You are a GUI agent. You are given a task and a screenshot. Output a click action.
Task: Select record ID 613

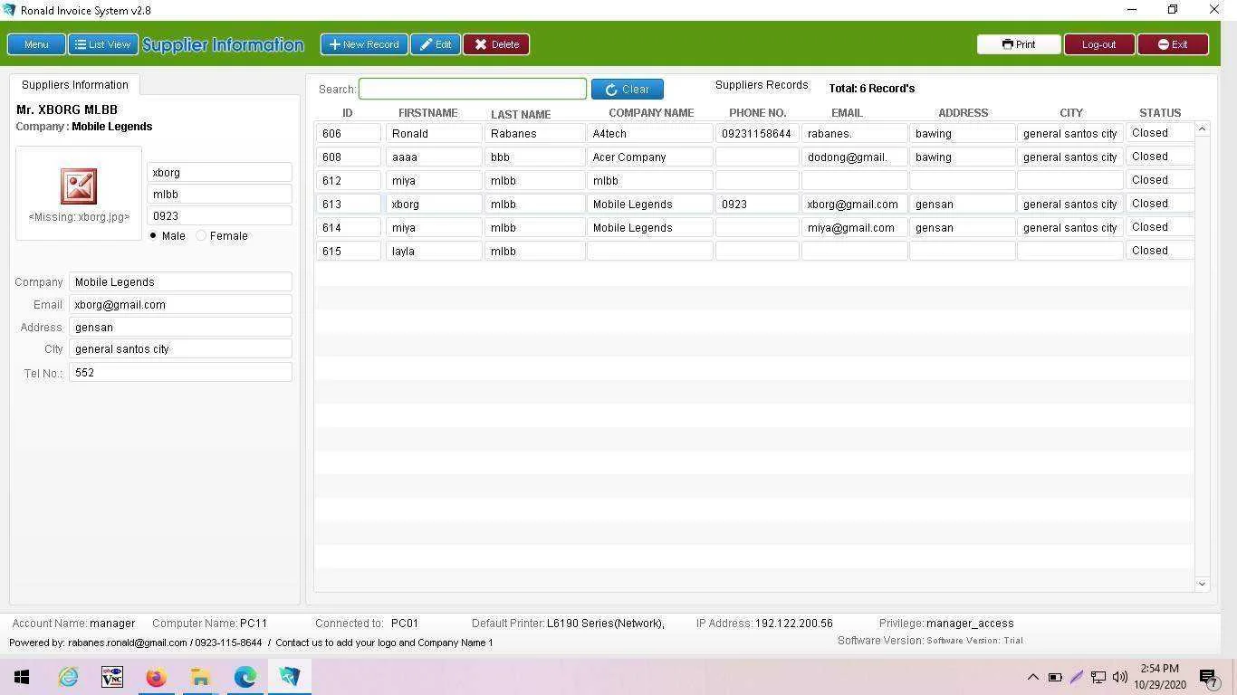[349, 205]
